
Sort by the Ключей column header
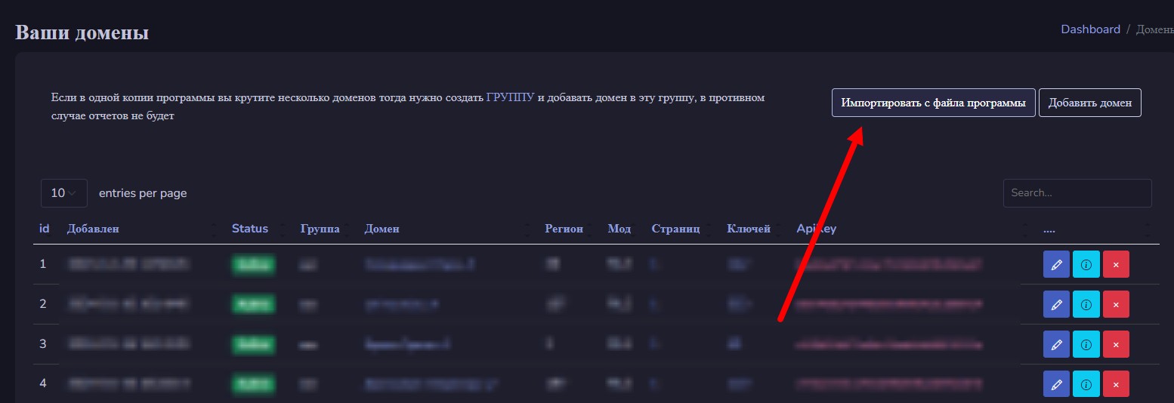coord(748,229)
